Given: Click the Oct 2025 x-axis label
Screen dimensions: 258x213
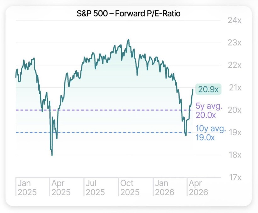Looking at the screenshot, I should point(130,187).
